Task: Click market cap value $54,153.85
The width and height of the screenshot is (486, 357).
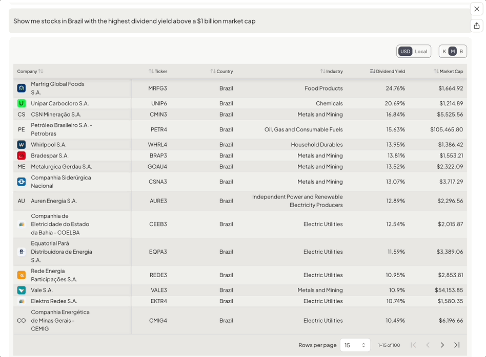Action: coord(449,290)
